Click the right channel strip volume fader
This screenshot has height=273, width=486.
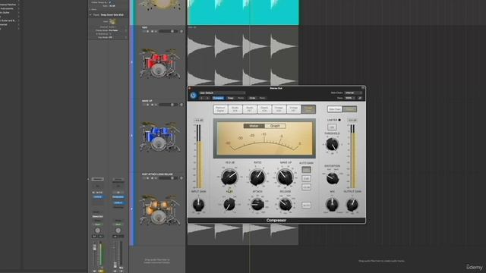(115, 265)
